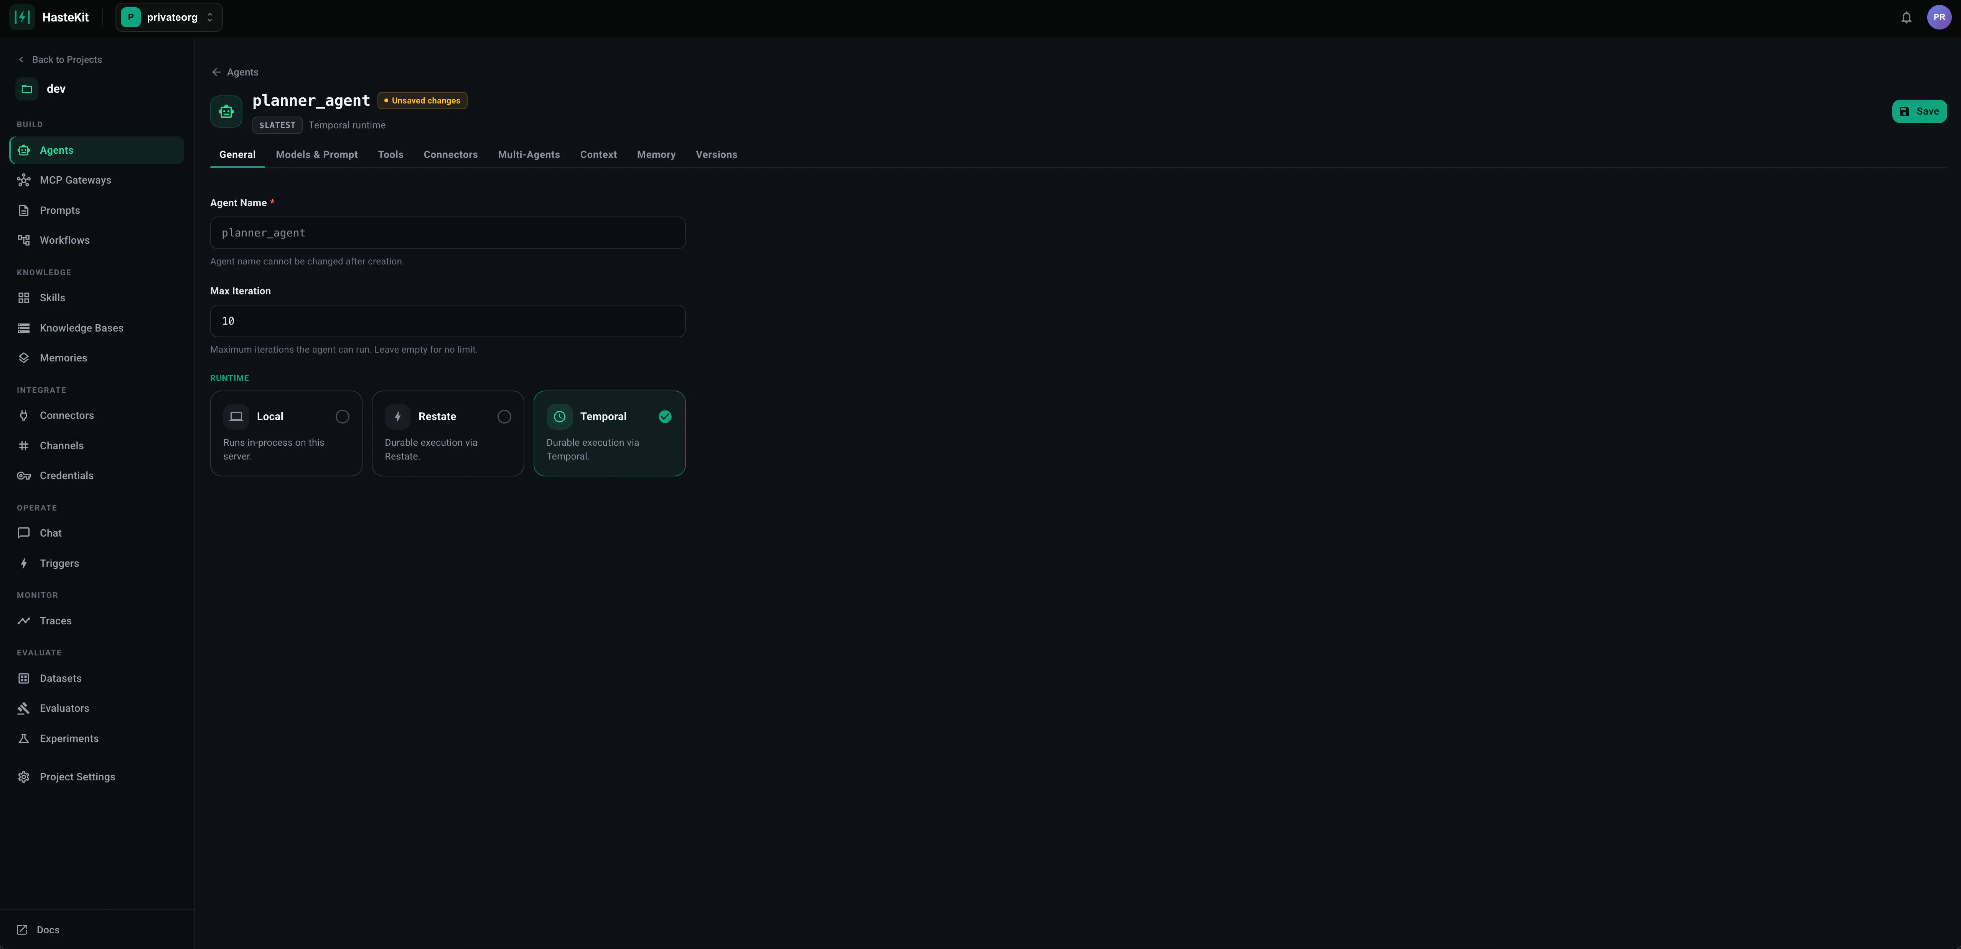1961x949 pixels.
Task: Click the Agent Name input field
Action: point(448,233)
